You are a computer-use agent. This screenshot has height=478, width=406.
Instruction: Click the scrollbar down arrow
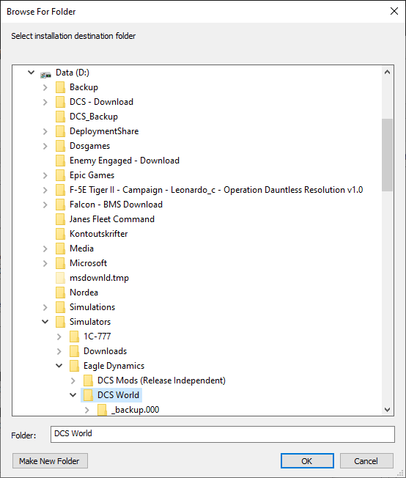[x=387, y=410]
